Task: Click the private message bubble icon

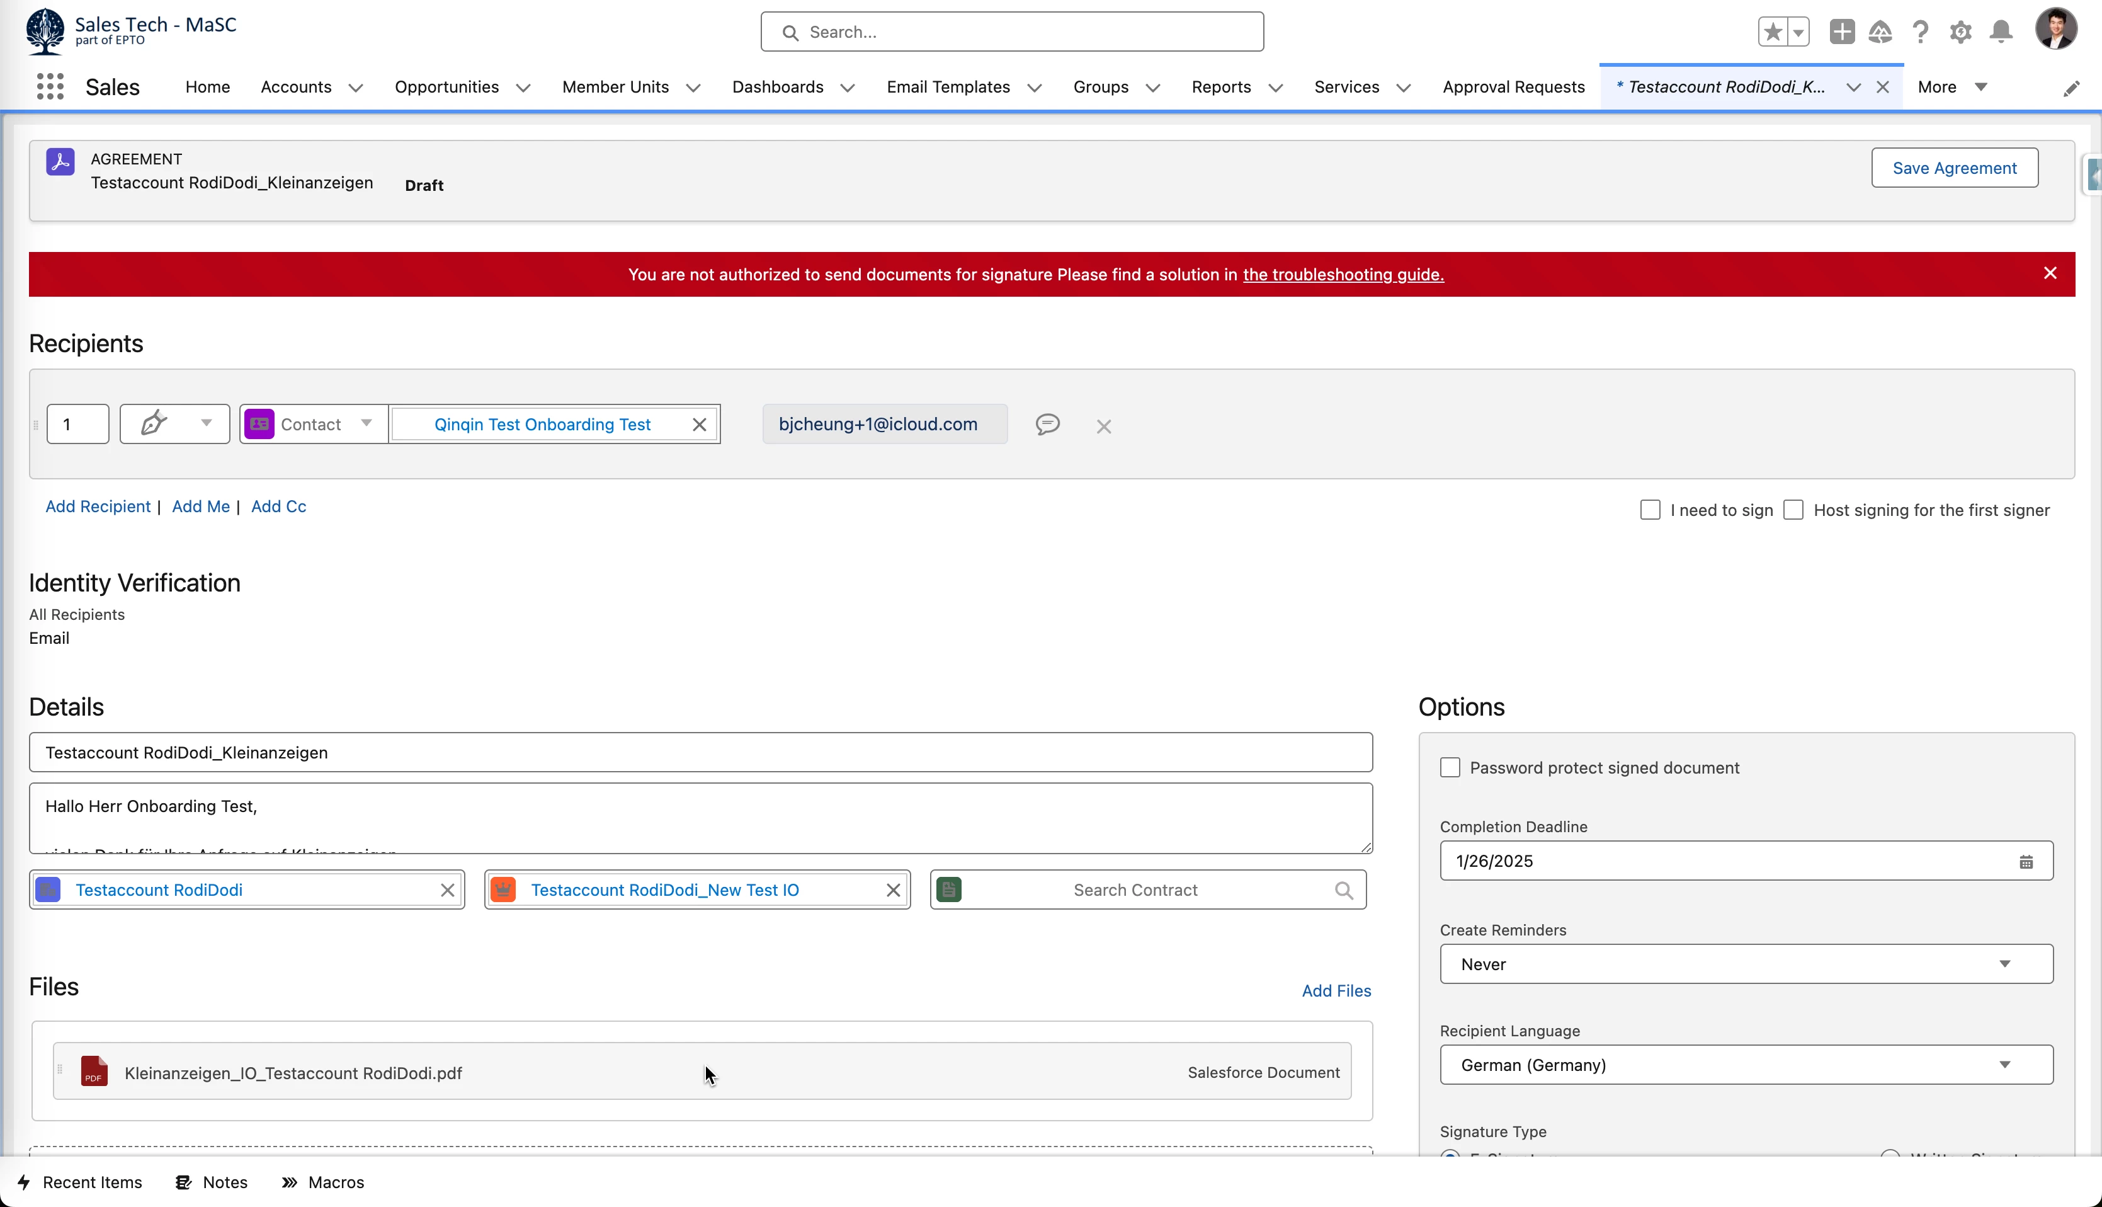Action: [1047, 425]
